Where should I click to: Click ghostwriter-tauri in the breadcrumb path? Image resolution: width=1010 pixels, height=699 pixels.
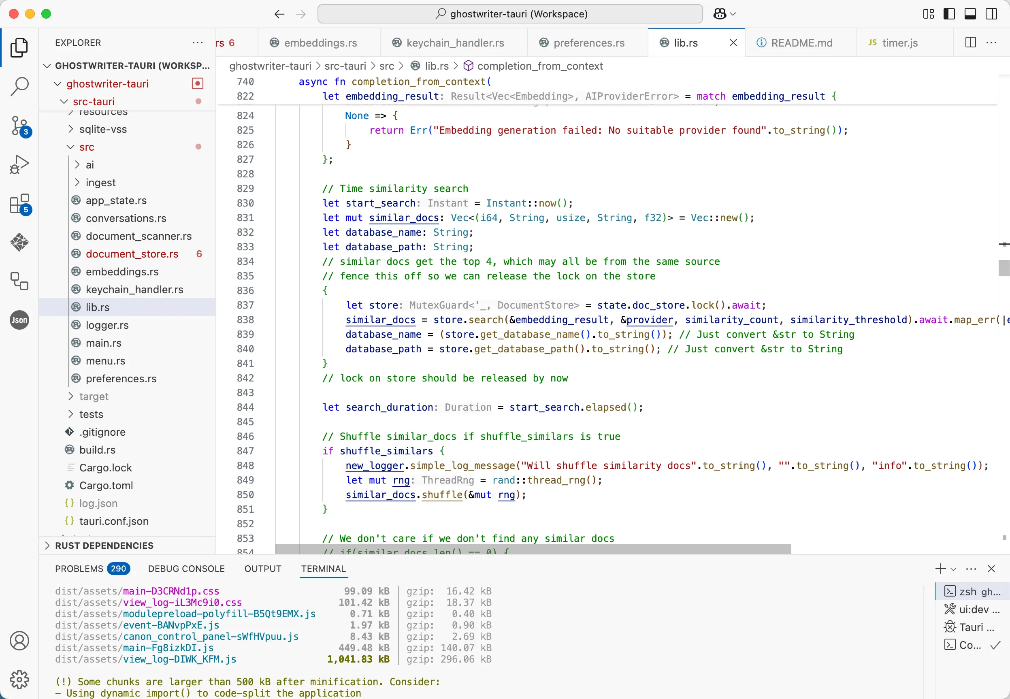coord(270,66)
